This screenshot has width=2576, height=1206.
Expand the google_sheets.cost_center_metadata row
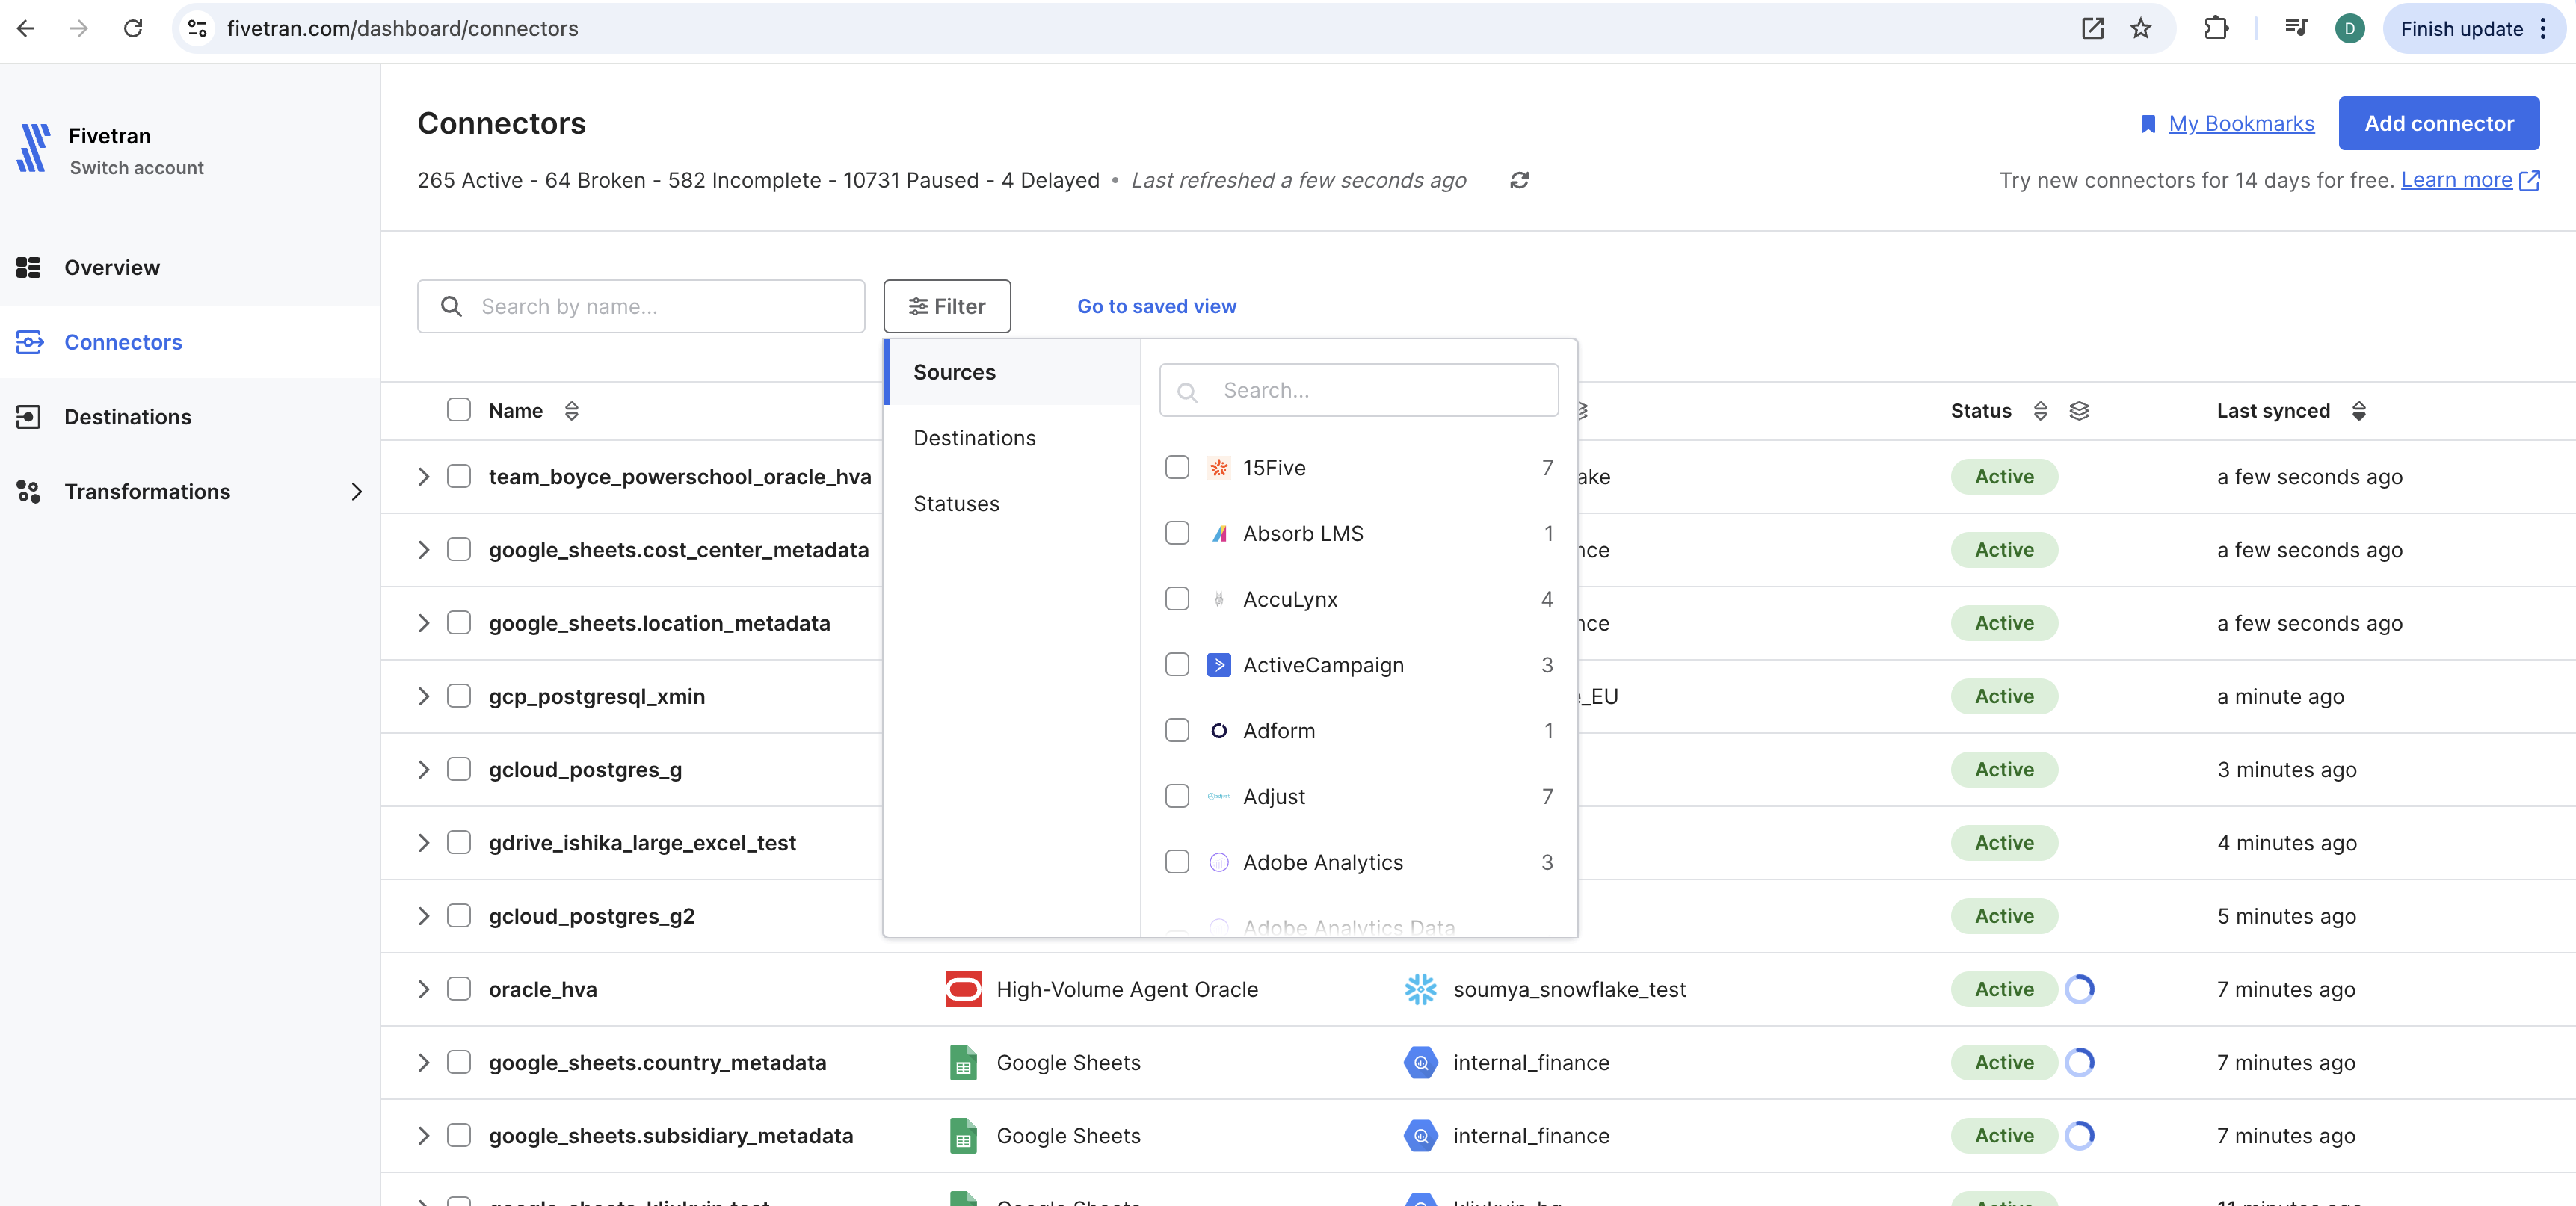point(424,551)
